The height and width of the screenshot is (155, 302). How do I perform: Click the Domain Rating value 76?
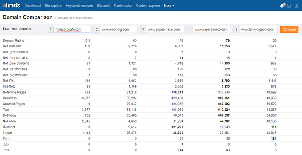[228, 40]
